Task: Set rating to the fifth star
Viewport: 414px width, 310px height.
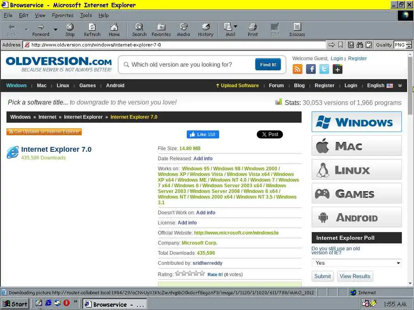Action: coord(202,273)
